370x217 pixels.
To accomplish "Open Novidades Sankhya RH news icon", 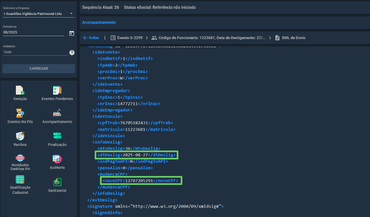I will 20,158.
